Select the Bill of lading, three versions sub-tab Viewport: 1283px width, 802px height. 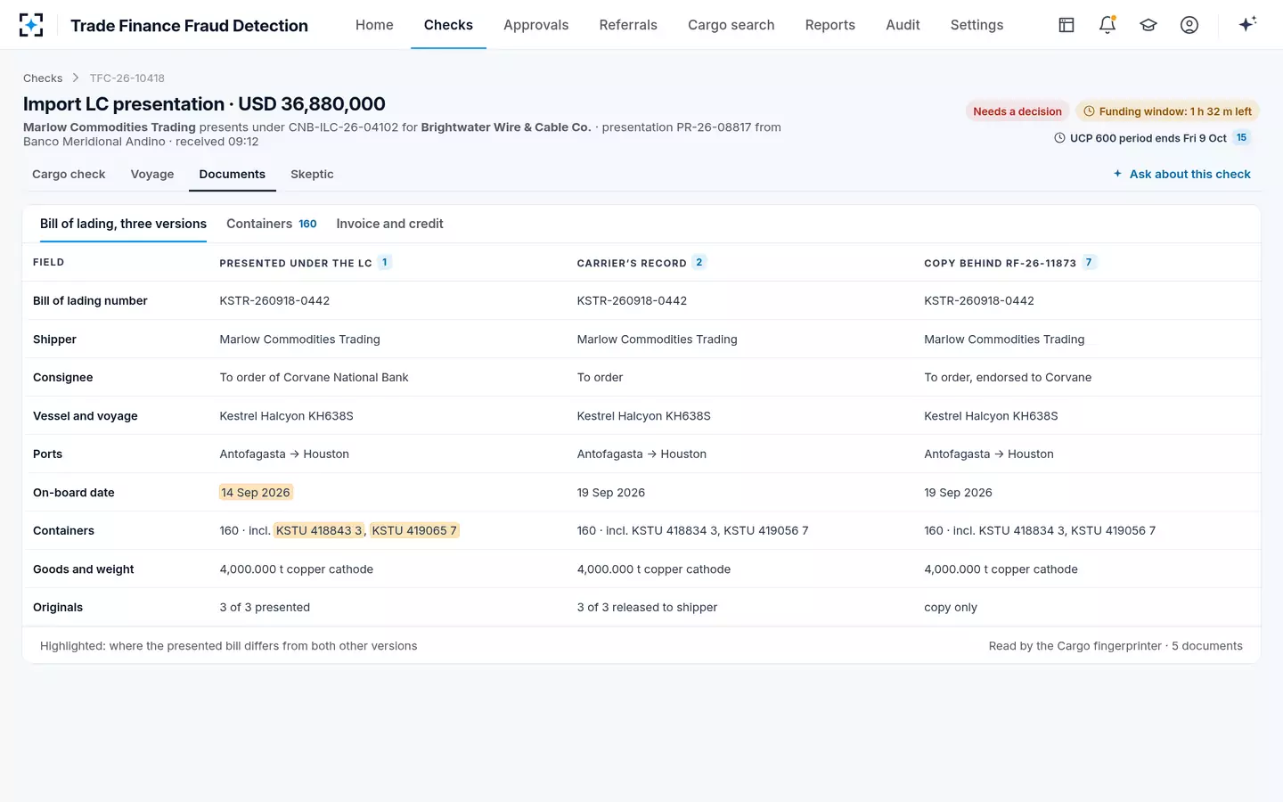point(123,224)
